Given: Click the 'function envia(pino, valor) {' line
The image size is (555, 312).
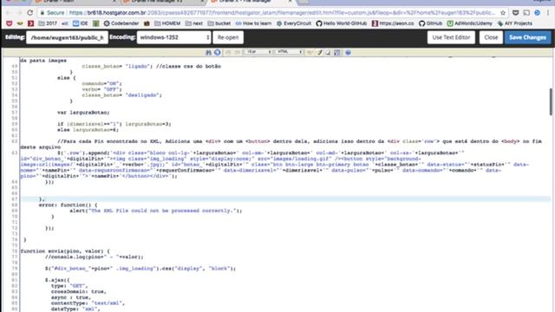Looking at the screenshot, I should [65, 251].
